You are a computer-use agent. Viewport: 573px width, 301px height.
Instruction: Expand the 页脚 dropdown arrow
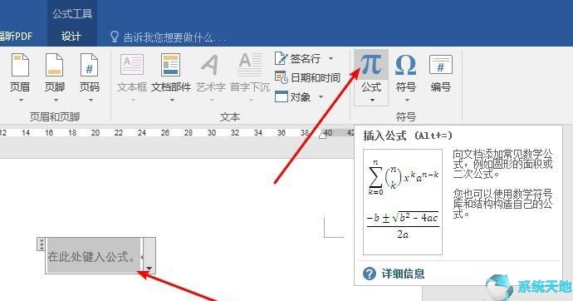pyautogui.click(x=56, y=101)
